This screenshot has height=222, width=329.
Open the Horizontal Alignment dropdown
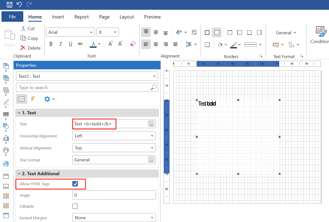114,136
